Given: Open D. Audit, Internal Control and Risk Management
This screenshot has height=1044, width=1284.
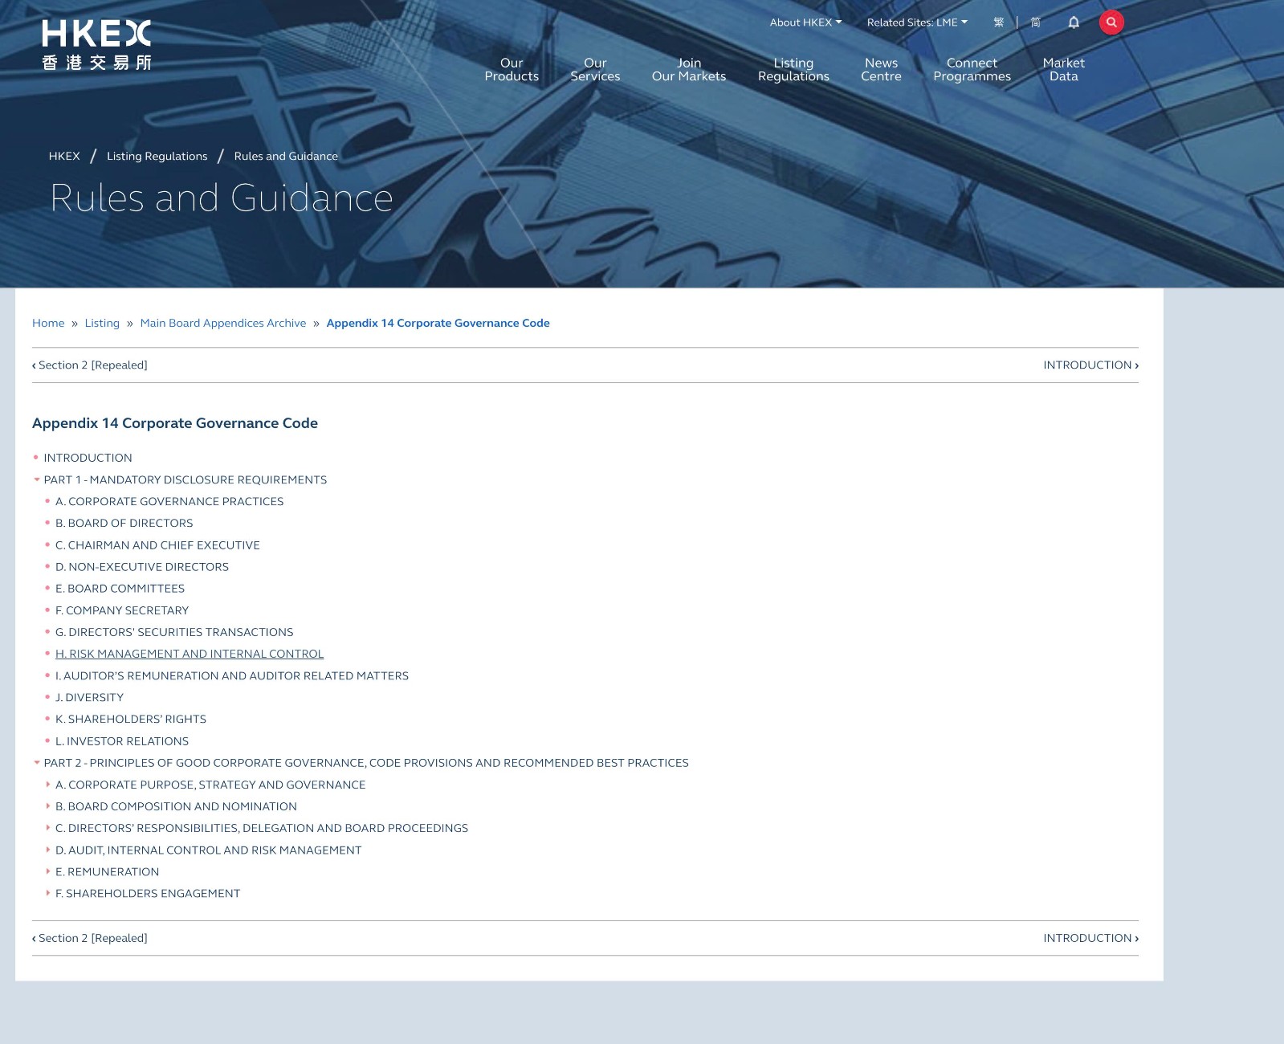Looking at the screenshot, I should pos(209,850).
